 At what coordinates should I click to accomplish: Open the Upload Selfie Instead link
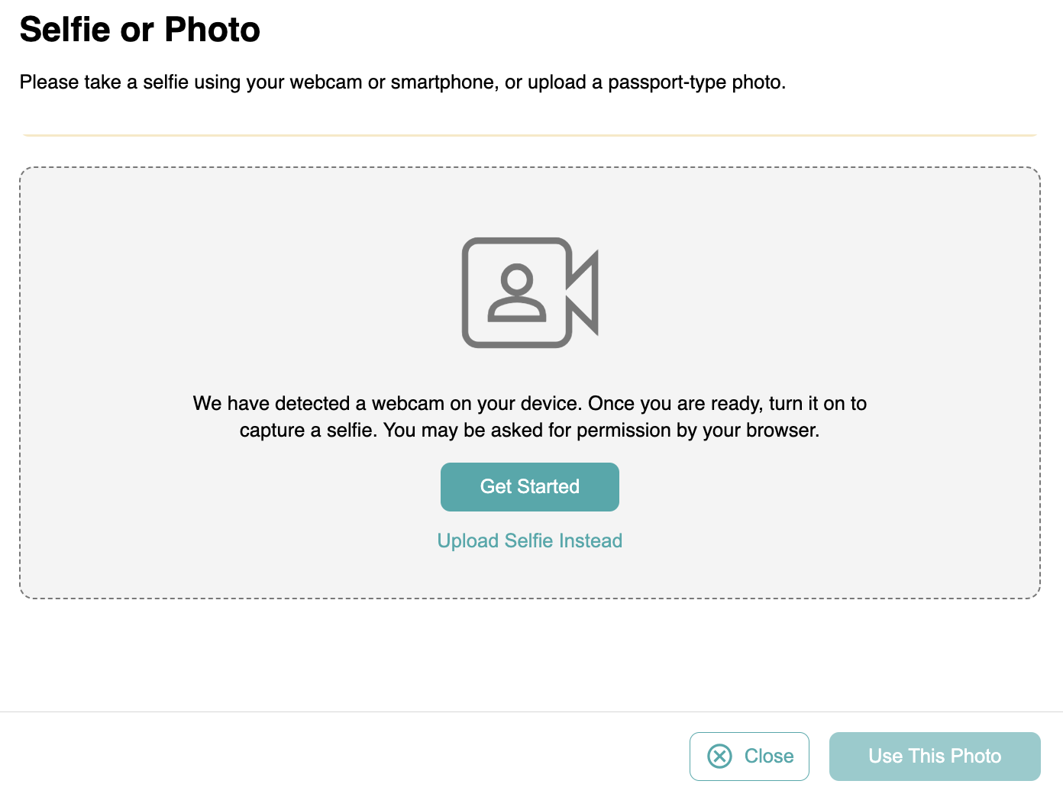pyautogui.click(x=529, y=540)
